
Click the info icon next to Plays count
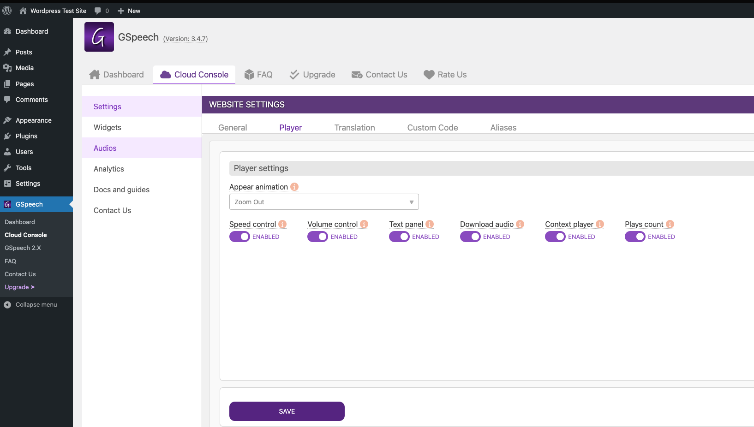(670, 224)
